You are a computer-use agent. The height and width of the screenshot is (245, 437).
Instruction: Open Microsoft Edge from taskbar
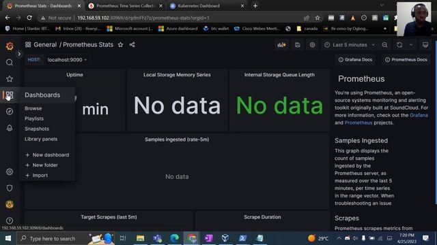(x=175, y=238)
